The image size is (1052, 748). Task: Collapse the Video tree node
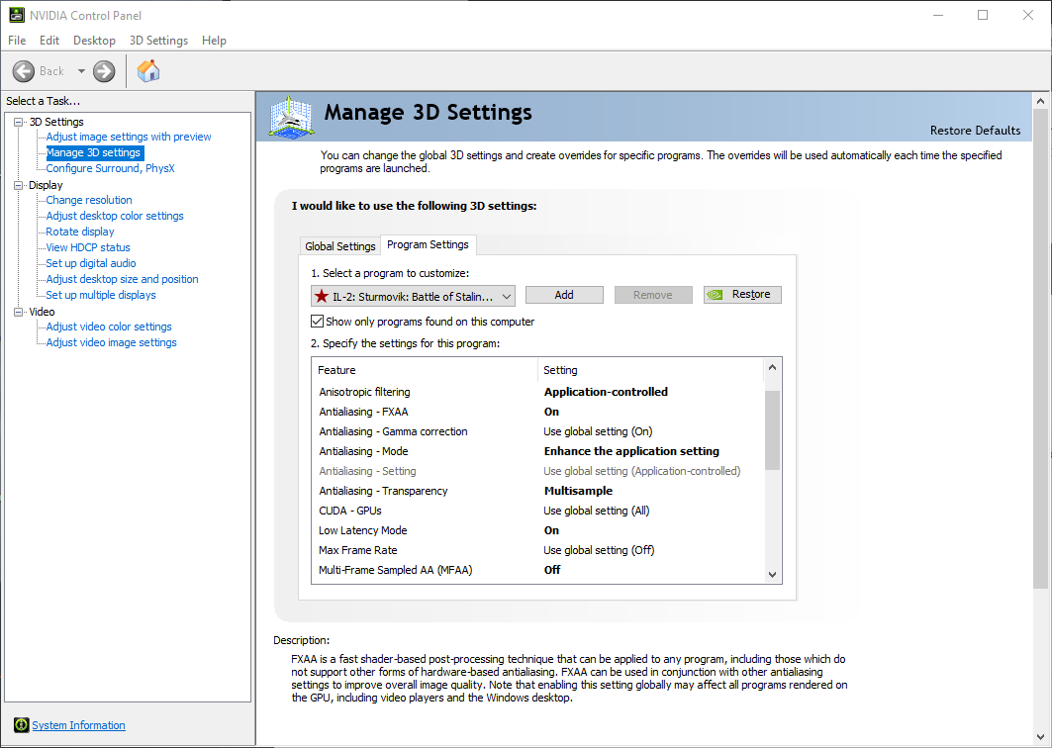click(19, 312)
